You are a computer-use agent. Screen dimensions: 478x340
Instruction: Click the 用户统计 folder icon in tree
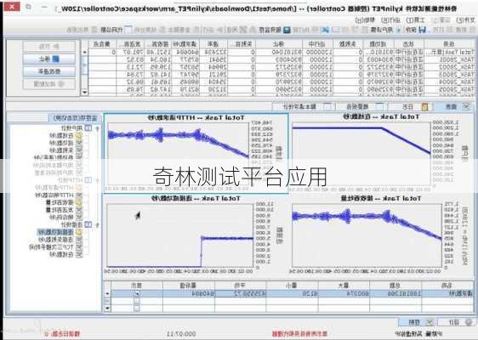click(x=88, y=128)
